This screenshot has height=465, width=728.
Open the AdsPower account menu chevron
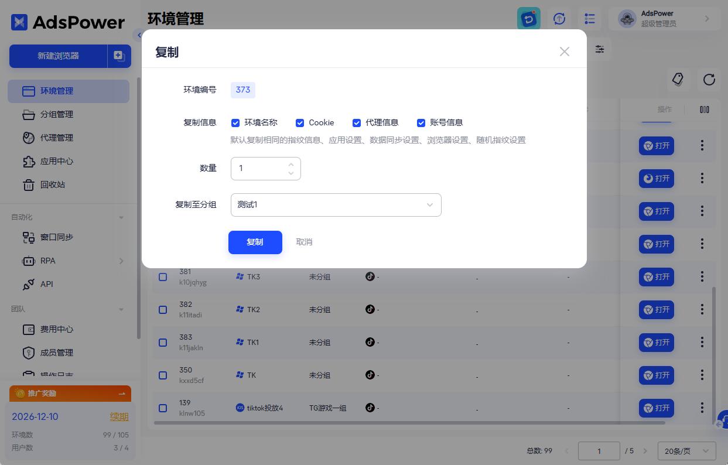point(707,19)
